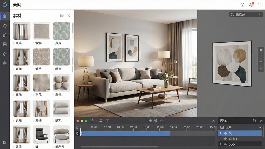Select the blue clip on the timeline
Viewport: 265px width, 149px height.
click(126, 134)
